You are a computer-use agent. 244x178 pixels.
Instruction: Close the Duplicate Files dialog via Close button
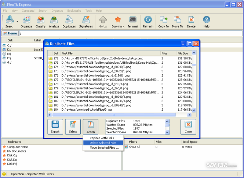188,127
